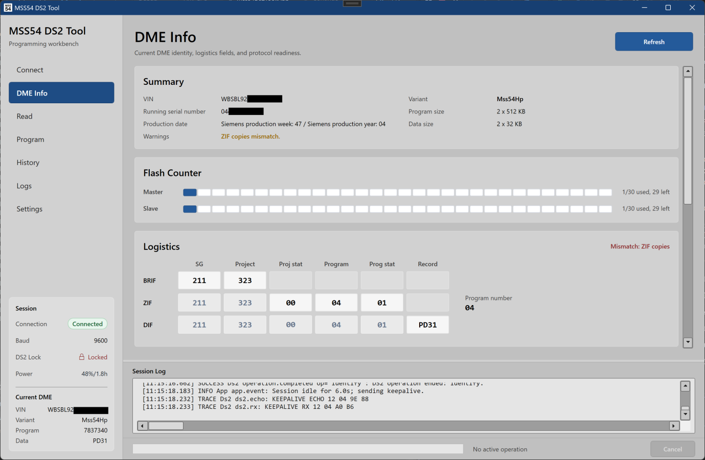
Task: Show the History page
Action: [61, 163]
